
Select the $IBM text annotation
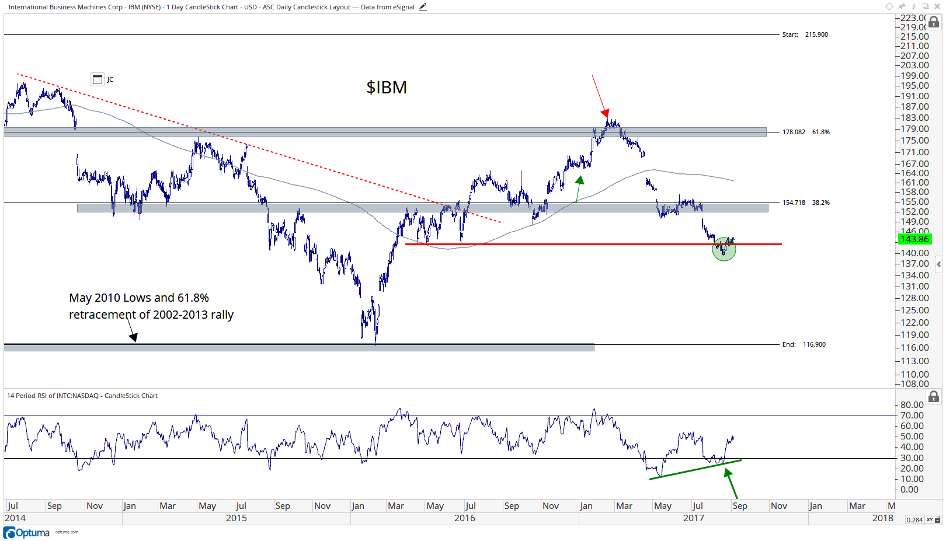point(387,88)
